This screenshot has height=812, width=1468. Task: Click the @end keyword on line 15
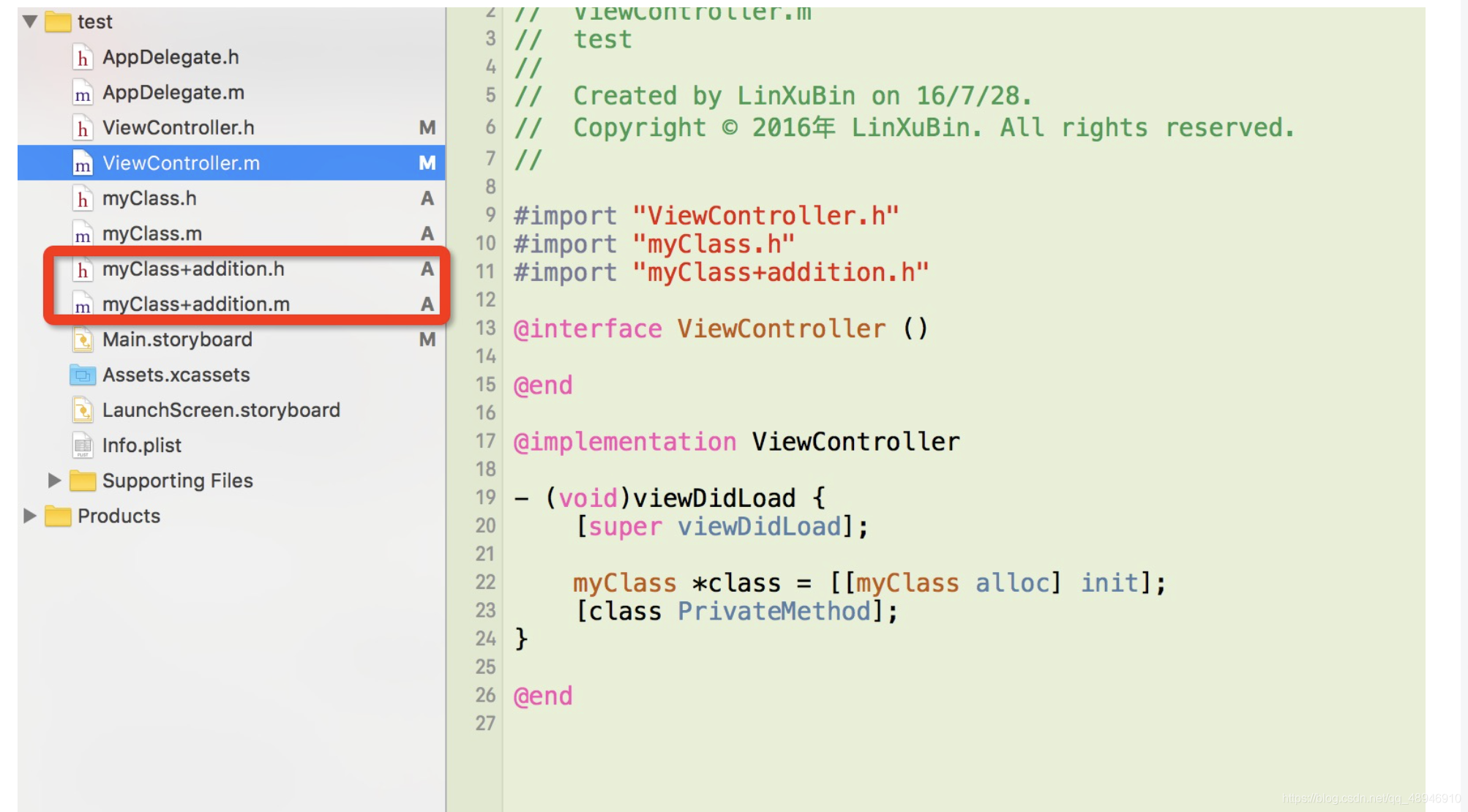click(543, 386)
